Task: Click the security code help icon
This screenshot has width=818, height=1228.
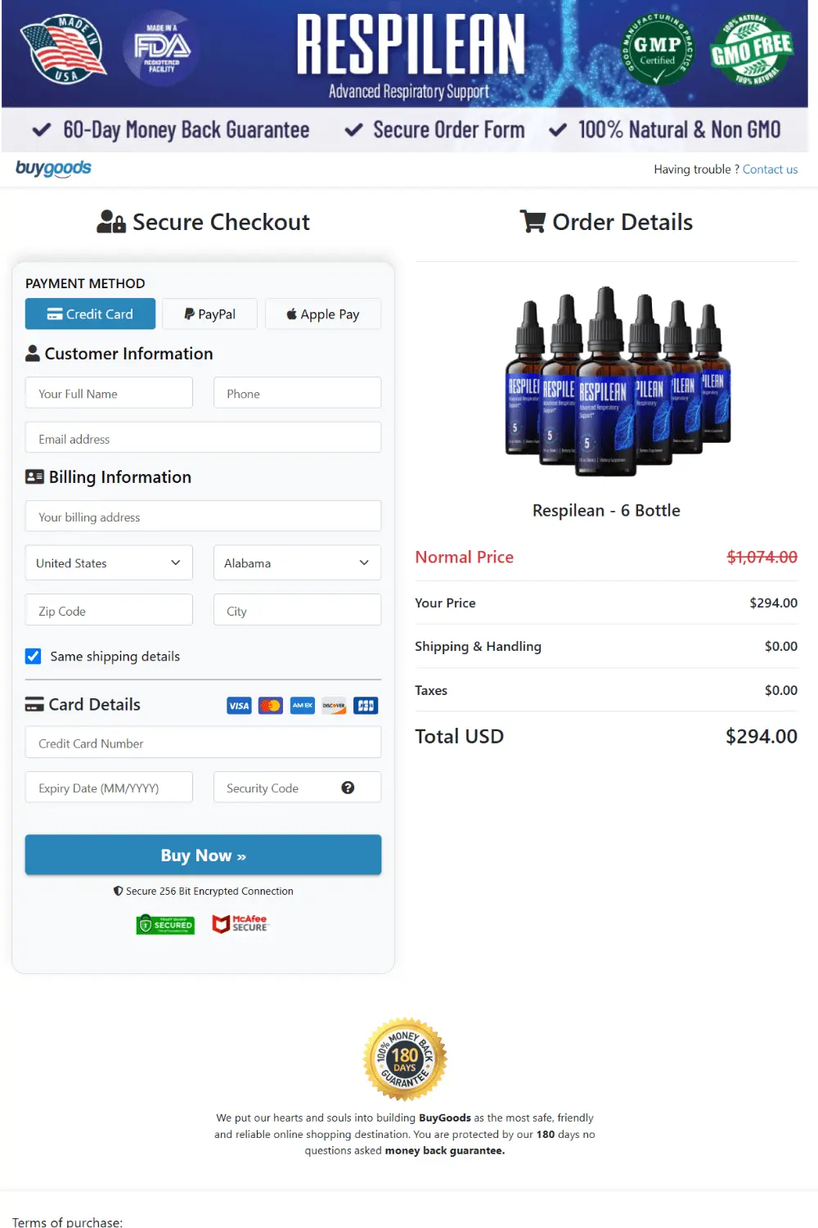Action: coord(348,787)
